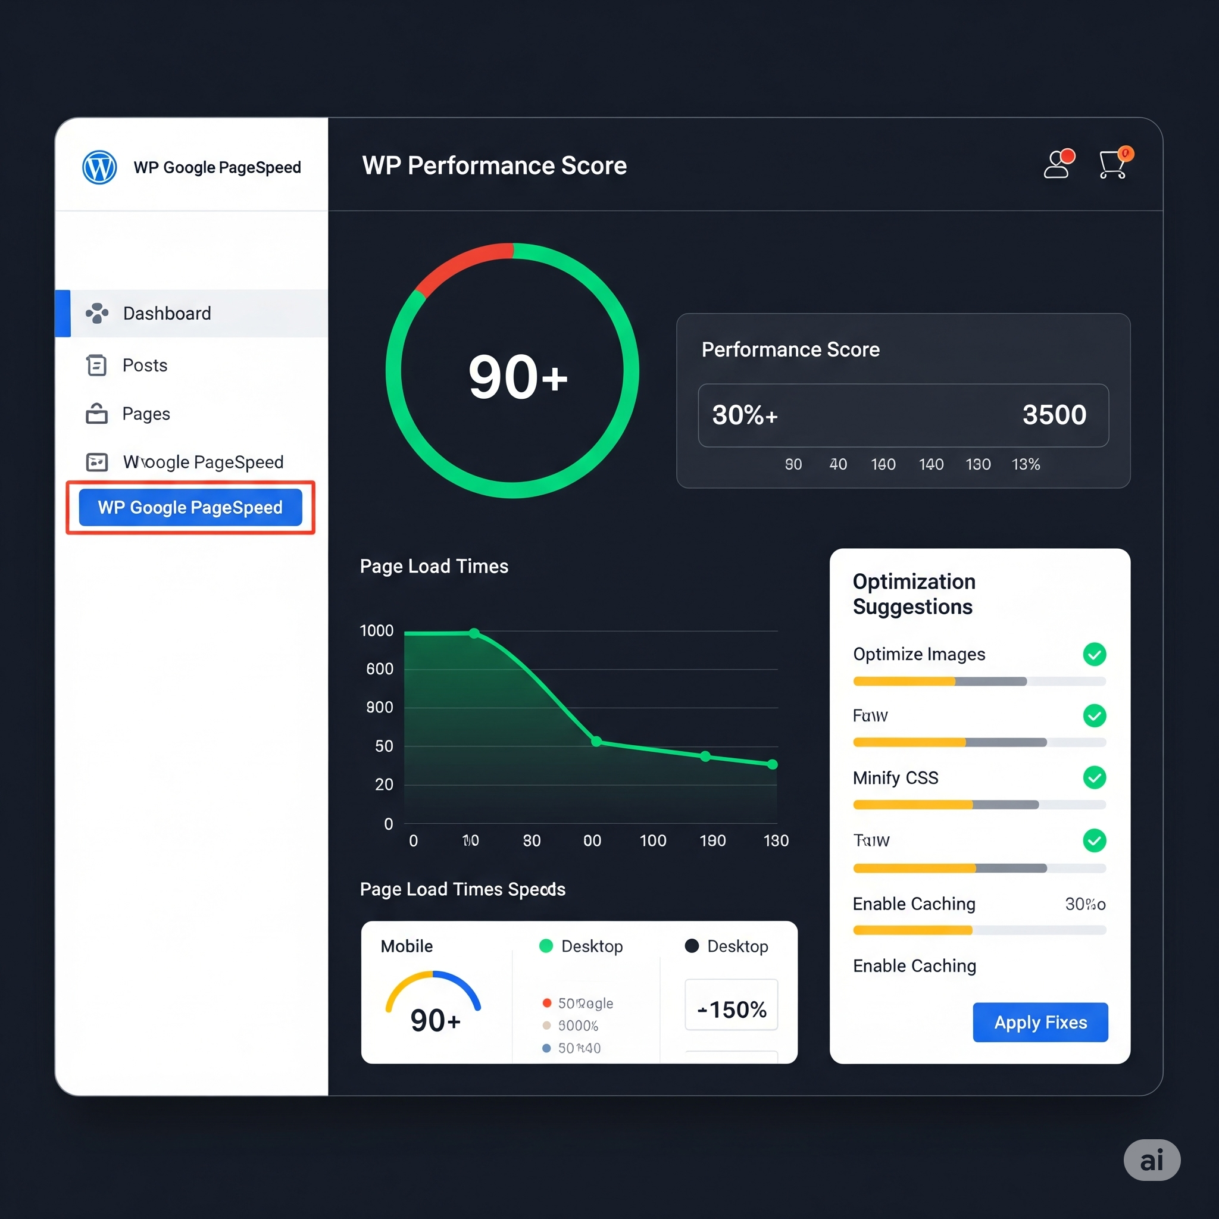
Task: Toggle the Taw suggestion checkmark
Action: point(1094,840)
